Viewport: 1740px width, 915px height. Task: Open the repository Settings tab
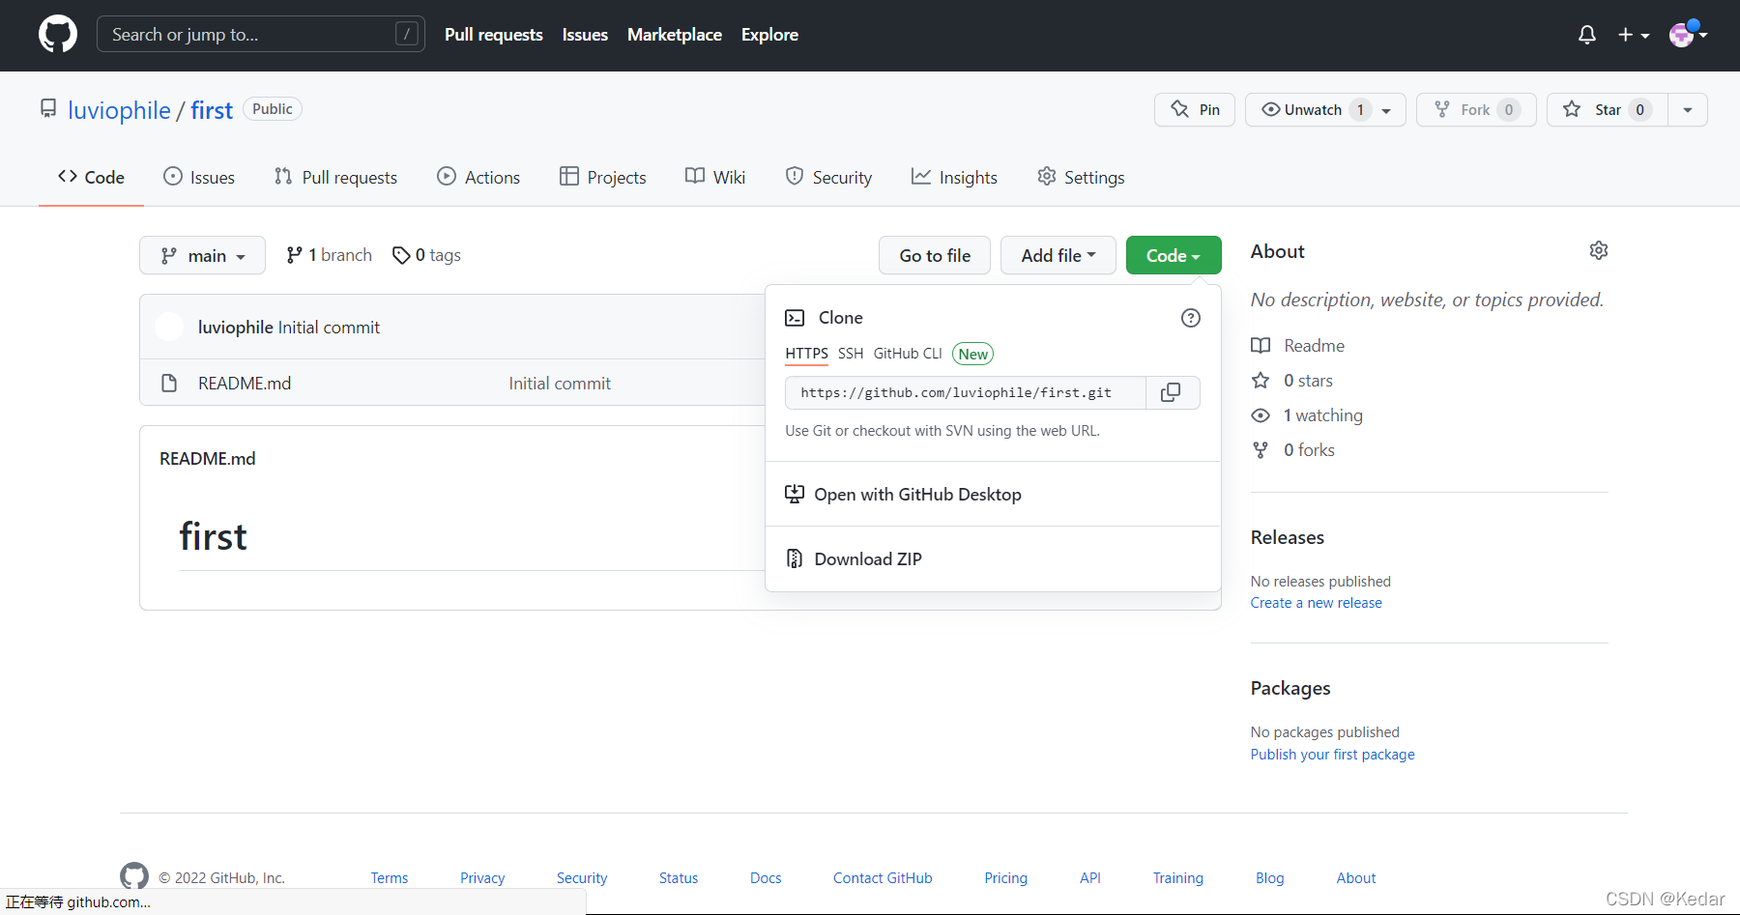[x=1081, y=178]
